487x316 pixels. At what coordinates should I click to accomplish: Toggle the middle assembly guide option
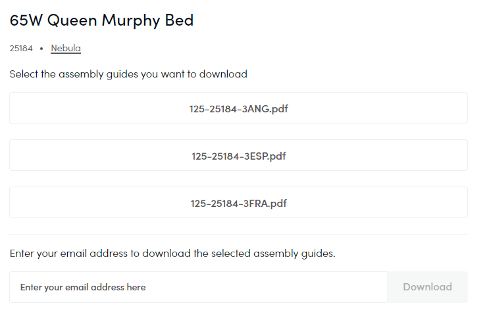click(238, 156)
